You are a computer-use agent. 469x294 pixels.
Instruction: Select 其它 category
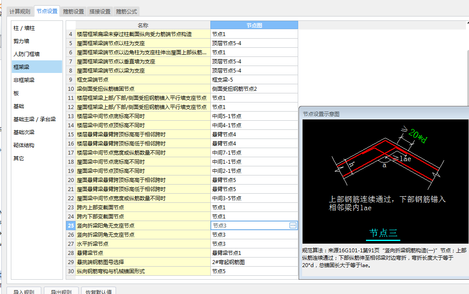pos(37,159)
